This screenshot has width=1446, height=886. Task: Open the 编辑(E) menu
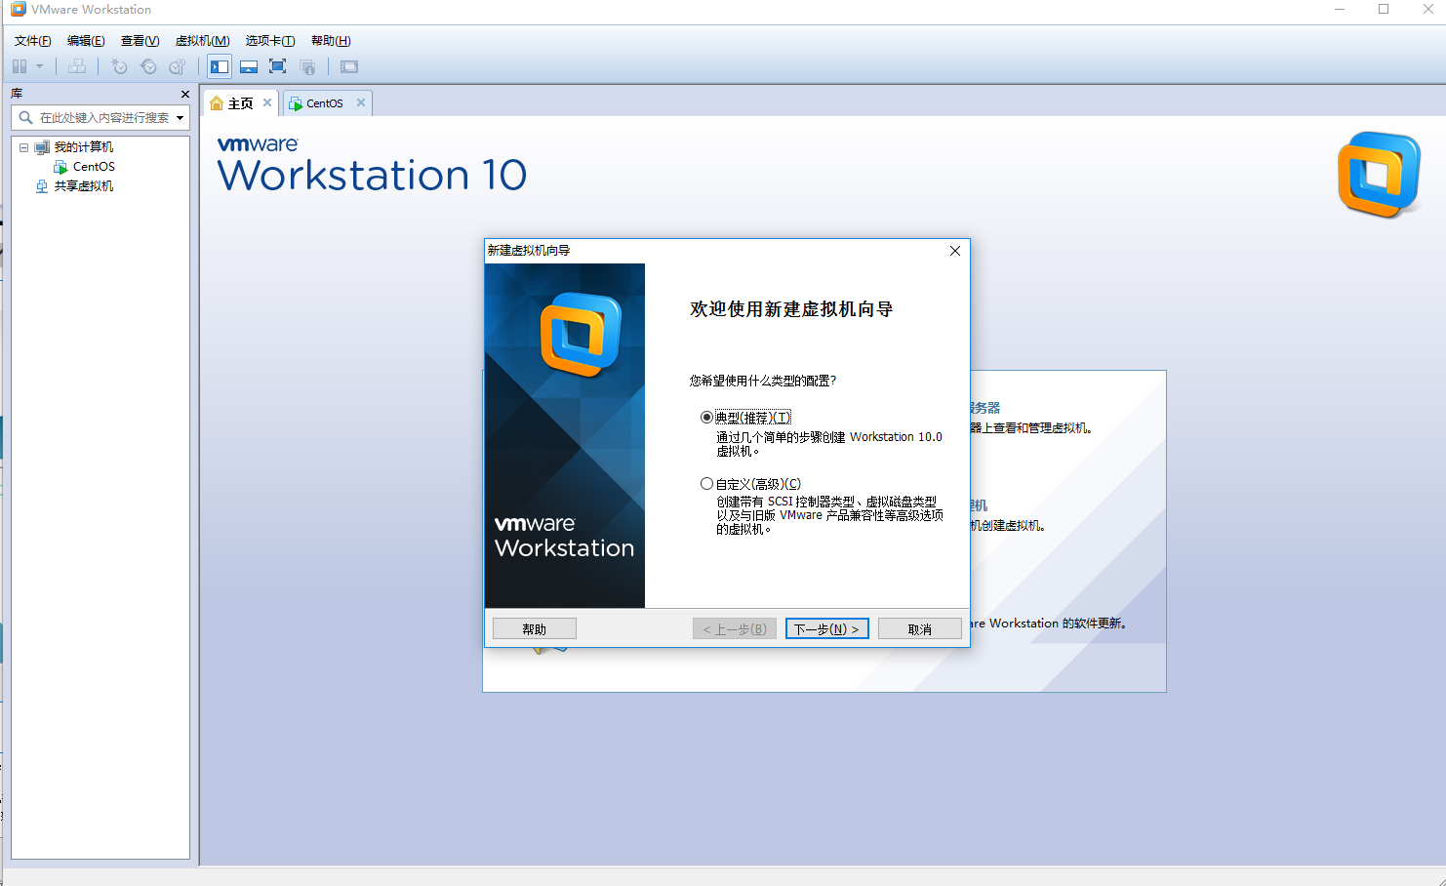click(86, 41)
